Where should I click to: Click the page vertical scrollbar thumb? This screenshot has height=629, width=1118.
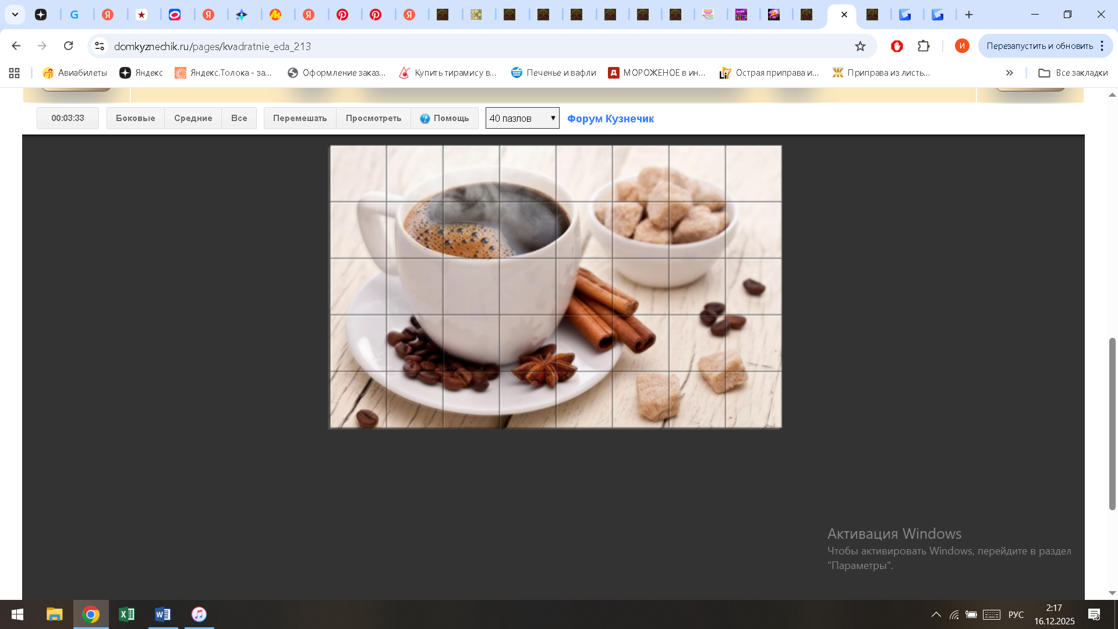[1112, 423]
